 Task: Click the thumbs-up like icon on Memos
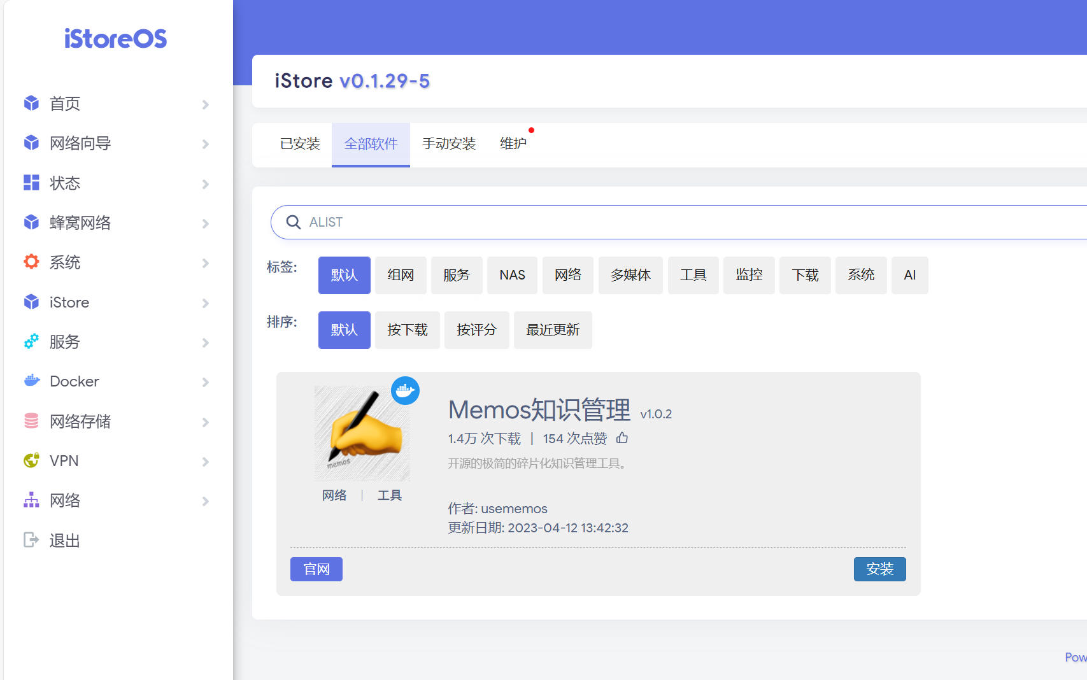(622, 438)
